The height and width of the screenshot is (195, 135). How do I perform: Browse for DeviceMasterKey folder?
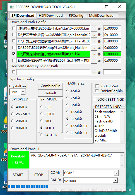point(94,72)
